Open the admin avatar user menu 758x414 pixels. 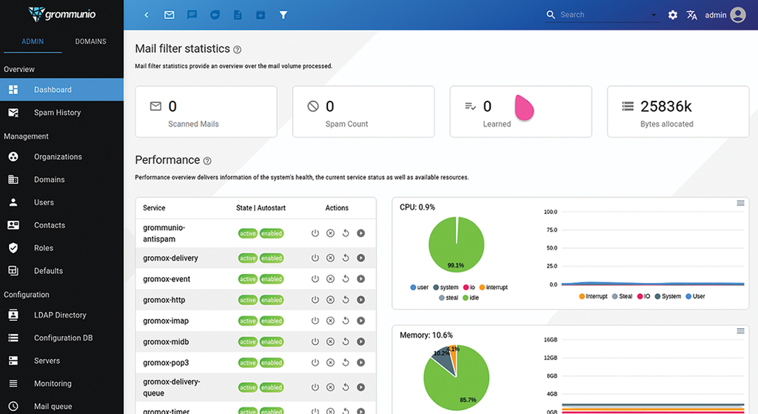point(738,15)
